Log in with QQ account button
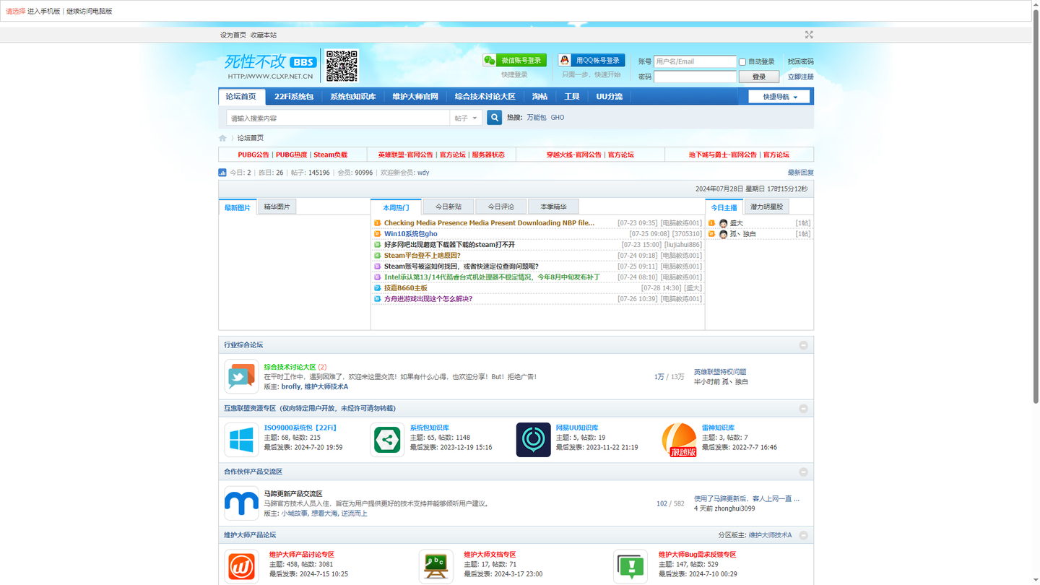 [591, 61]
